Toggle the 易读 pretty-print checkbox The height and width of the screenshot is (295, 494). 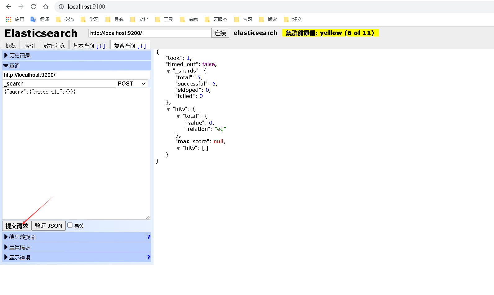[70, 225]
